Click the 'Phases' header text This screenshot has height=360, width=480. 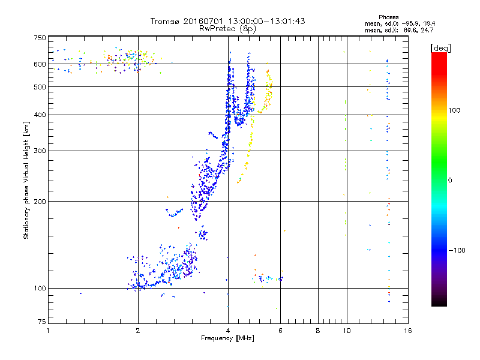(388, 17)
